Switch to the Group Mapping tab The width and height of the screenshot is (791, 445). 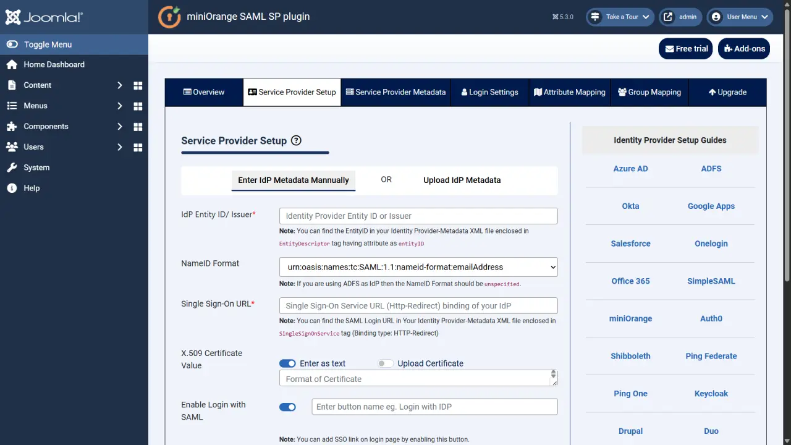[649, 92]
